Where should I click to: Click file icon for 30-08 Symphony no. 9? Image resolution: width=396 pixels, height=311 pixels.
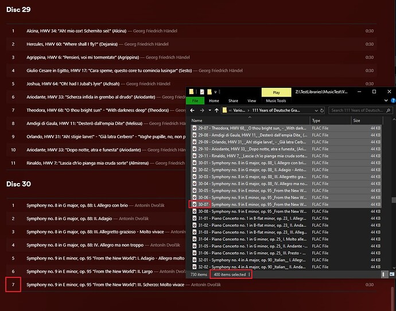pyautogui.click(x=195, y=211)
